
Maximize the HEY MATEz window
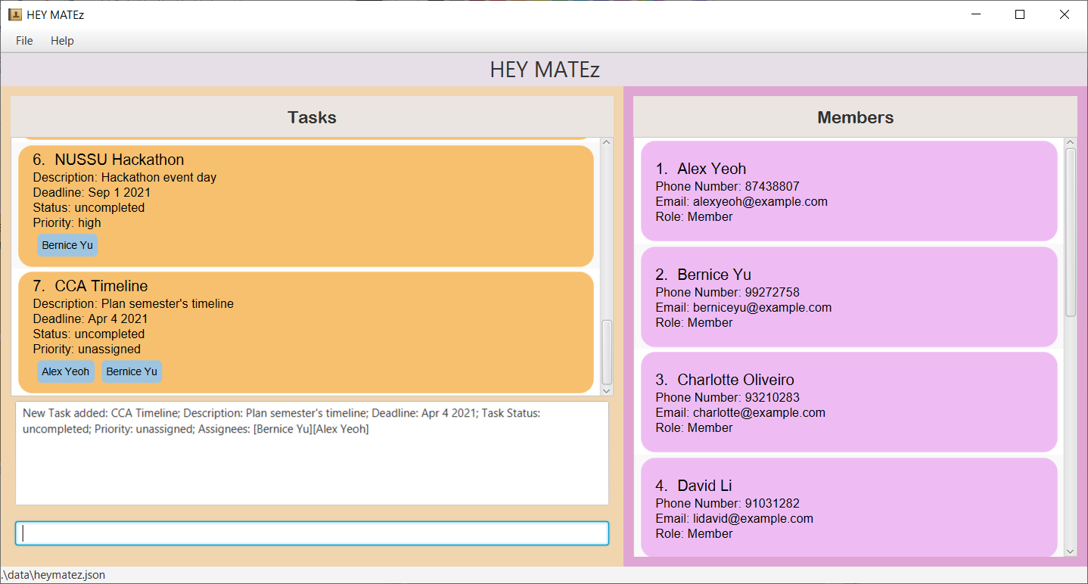pos(1019,14)
